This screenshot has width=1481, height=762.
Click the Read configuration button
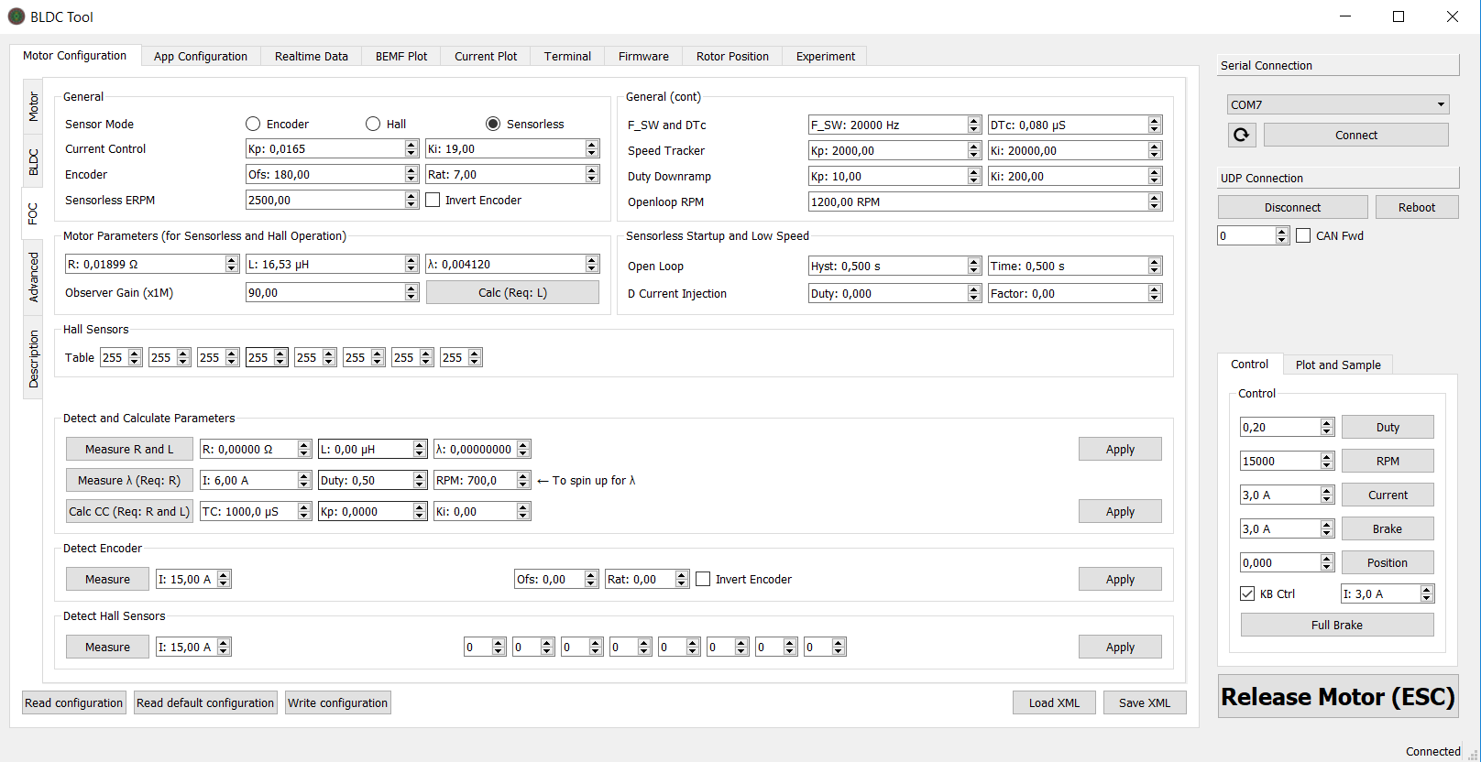74,702
